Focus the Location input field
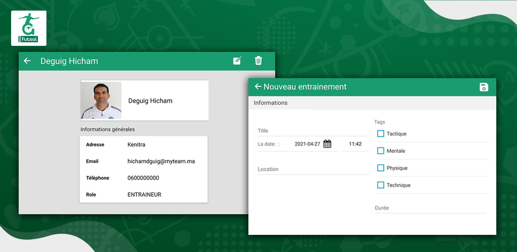Image resolution: width=517 pixels, height=252 pixels. 313,169
